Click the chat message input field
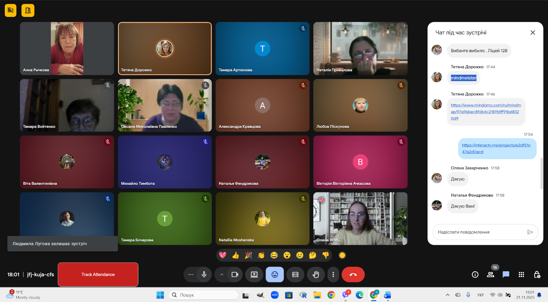Screen dimensions: 548x302 point(479,232)
